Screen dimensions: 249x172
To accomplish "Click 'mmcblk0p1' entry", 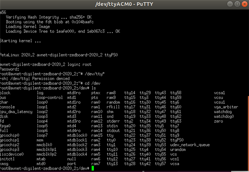I will [47, 150].
